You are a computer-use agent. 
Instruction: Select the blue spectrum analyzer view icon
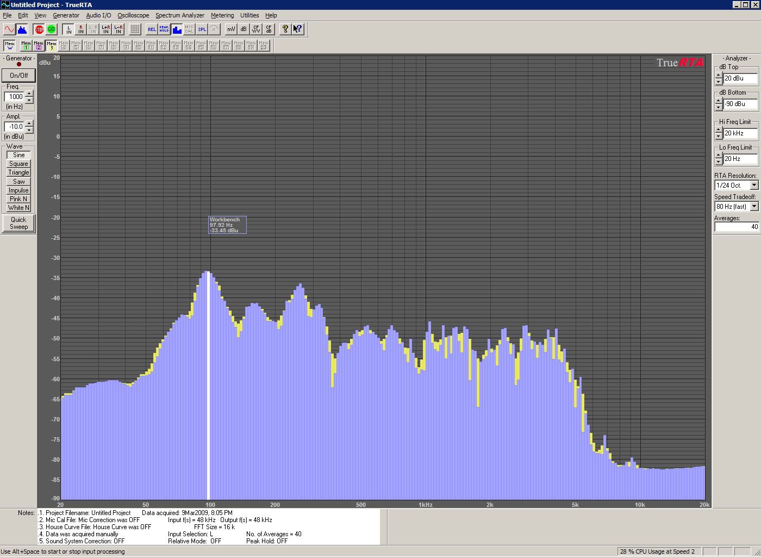(22, 29)
